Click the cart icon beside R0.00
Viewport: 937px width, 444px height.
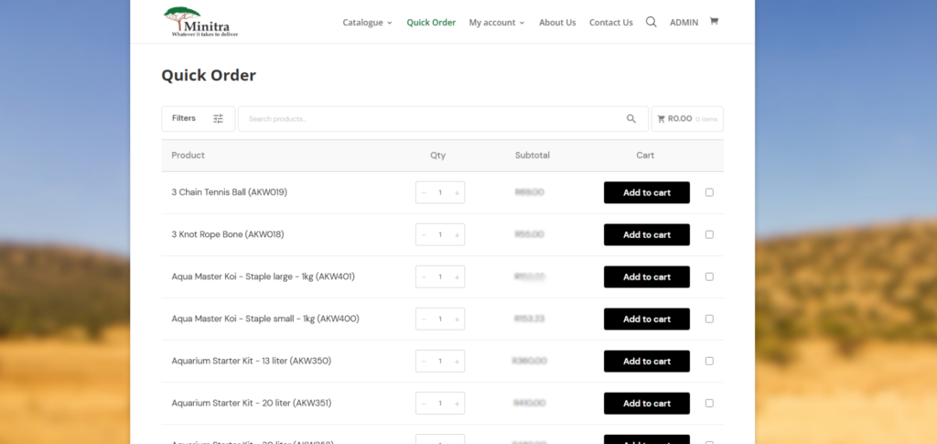pyautogui.click(x=661, y=119)
